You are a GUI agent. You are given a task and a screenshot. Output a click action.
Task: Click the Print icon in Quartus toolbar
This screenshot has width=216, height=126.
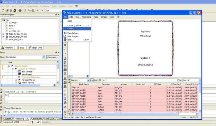[20, 10]
